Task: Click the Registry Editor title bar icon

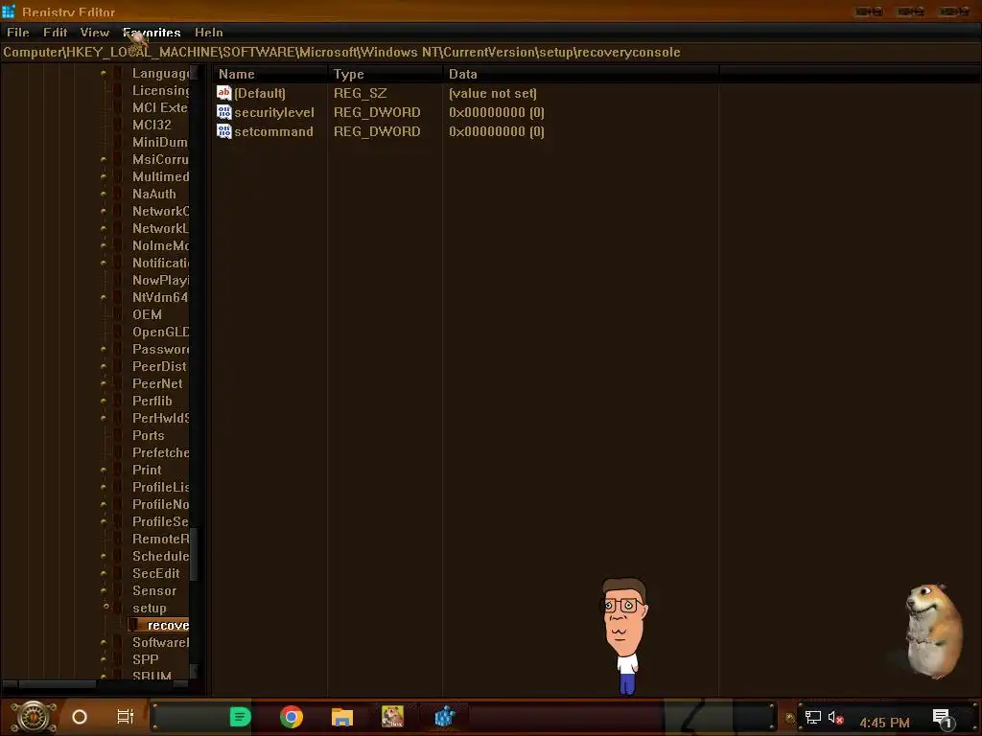Action: pos(8,11)
